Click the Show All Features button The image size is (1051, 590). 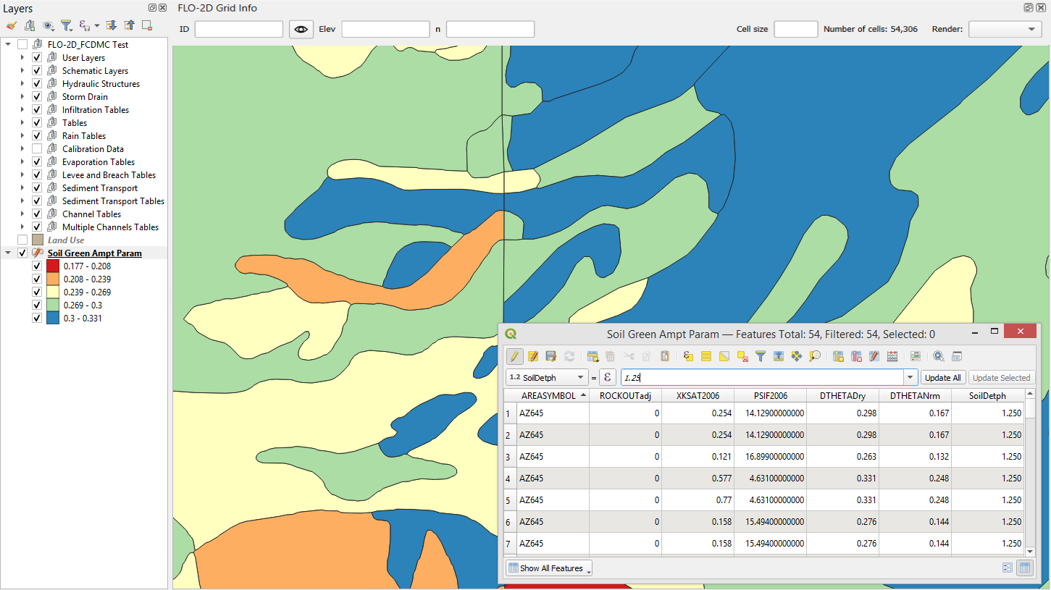[548, 568]
